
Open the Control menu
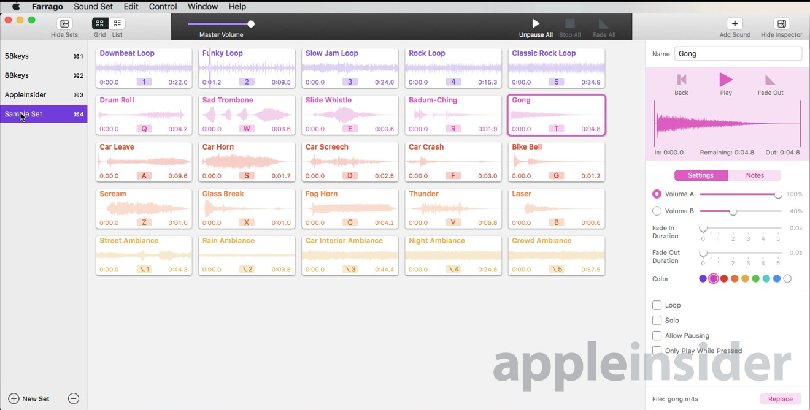163,7
